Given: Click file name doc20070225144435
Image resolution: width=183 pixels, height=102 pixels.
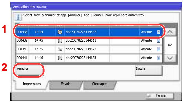Looking at the screenshot, I should pyautogui.click(x=81, y=32).
